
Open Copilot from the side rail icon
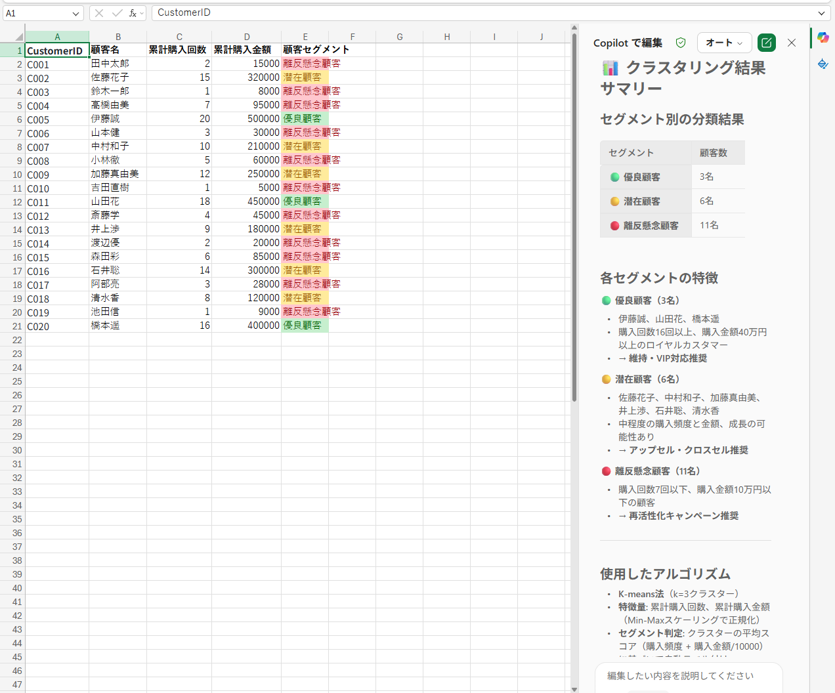click(823, 37)
